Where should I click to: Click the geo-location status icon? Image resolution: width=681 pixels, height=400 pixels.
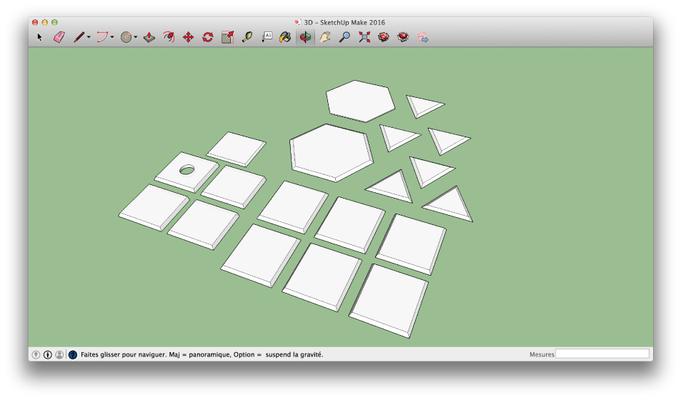click(x=36, y=355)
